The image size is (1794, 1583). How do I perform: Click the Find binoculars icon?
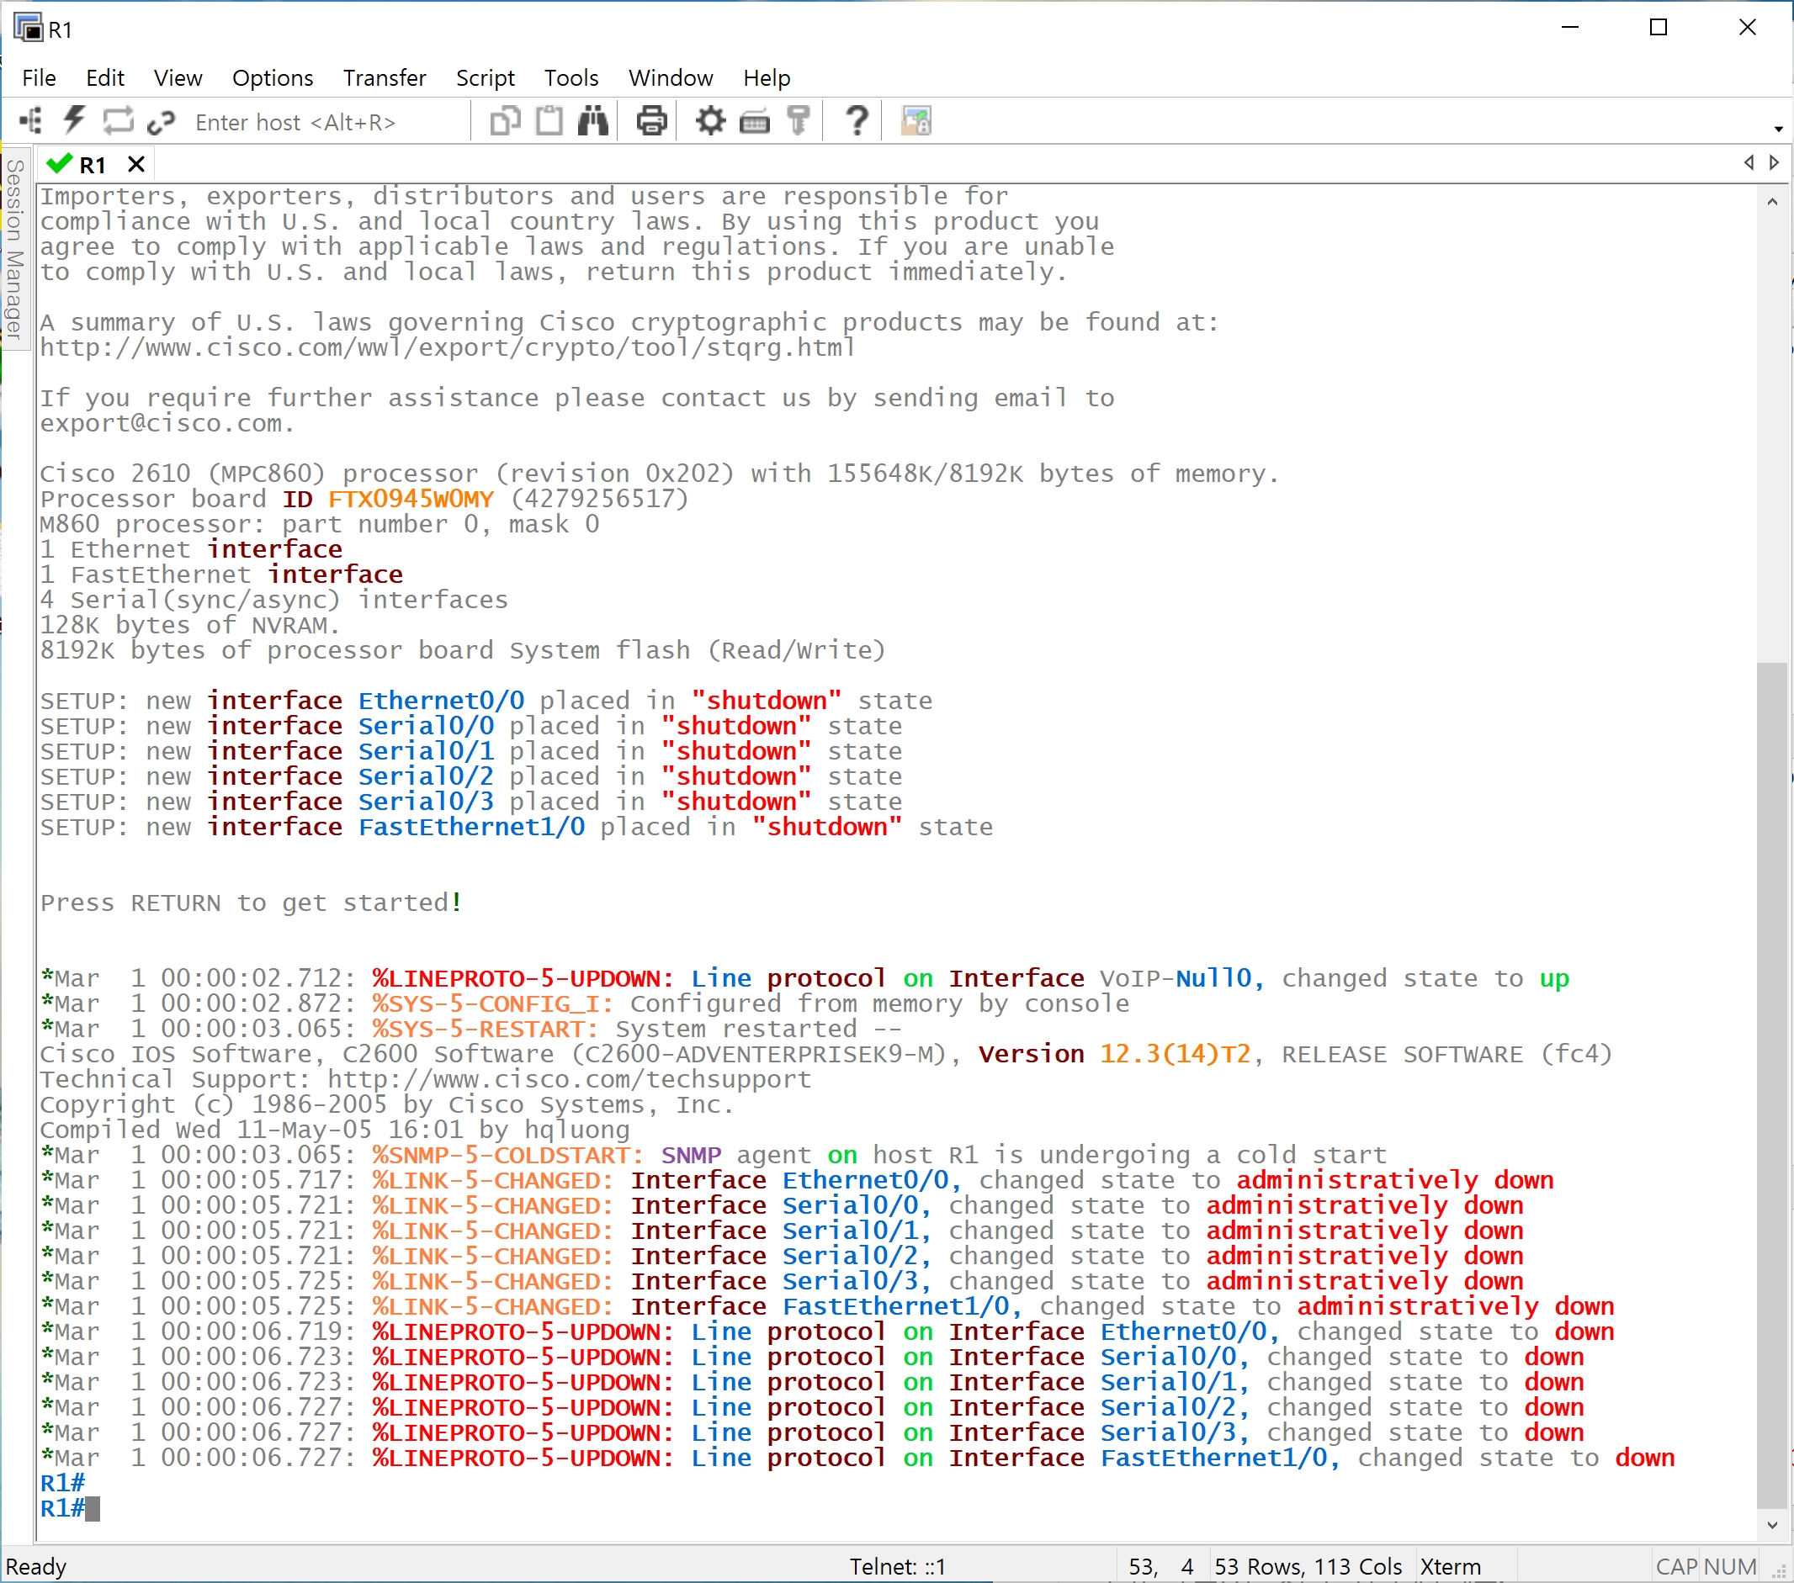(x=593, y=121)
